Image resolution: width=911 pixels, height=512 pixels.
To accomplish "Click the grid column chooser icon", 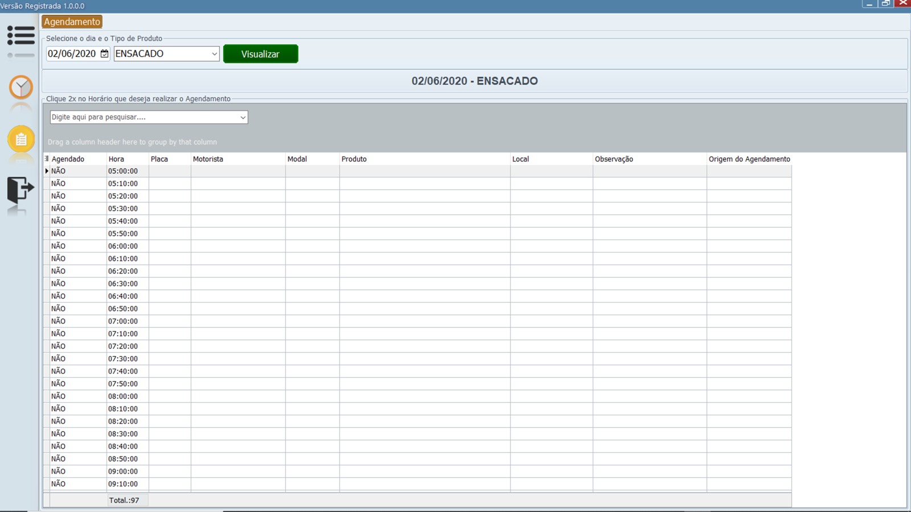I will point(47,159).
